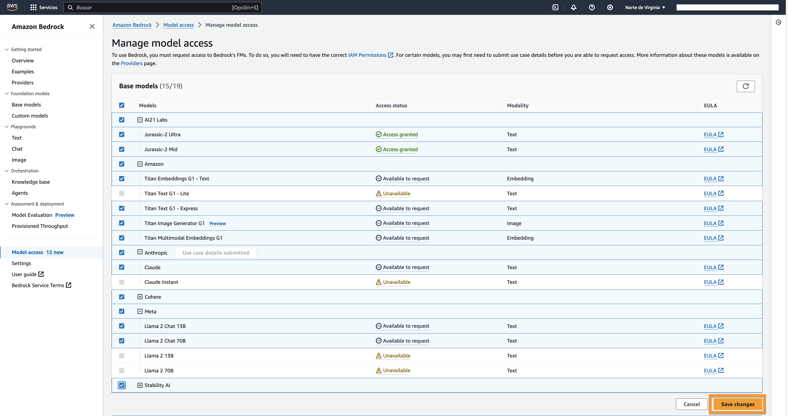This screenshot has width=788, height=416.
Task: Click the Save changes button
Action: [737, 404]
